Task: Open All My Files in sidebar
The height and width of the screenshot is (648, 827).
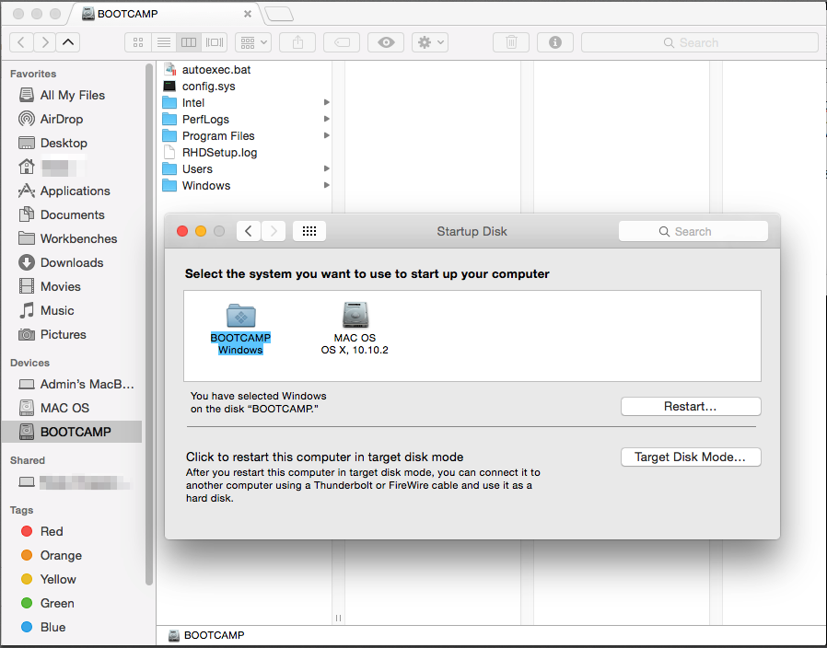Action: click(x=72, y=95)
